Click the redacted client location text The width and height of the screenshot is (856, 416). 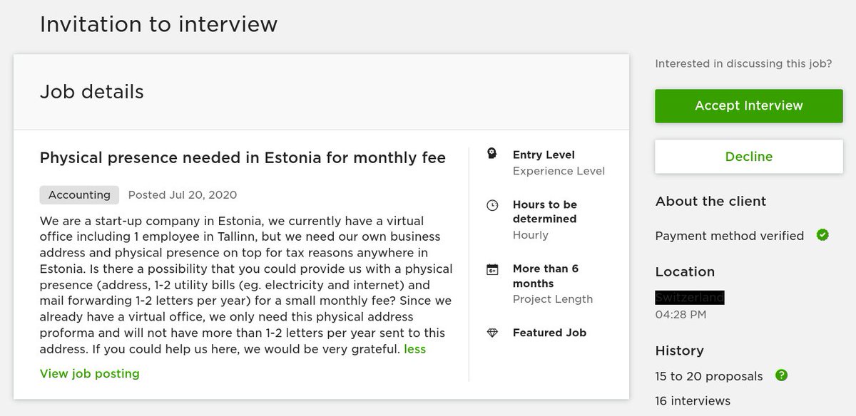click(690, 297)
